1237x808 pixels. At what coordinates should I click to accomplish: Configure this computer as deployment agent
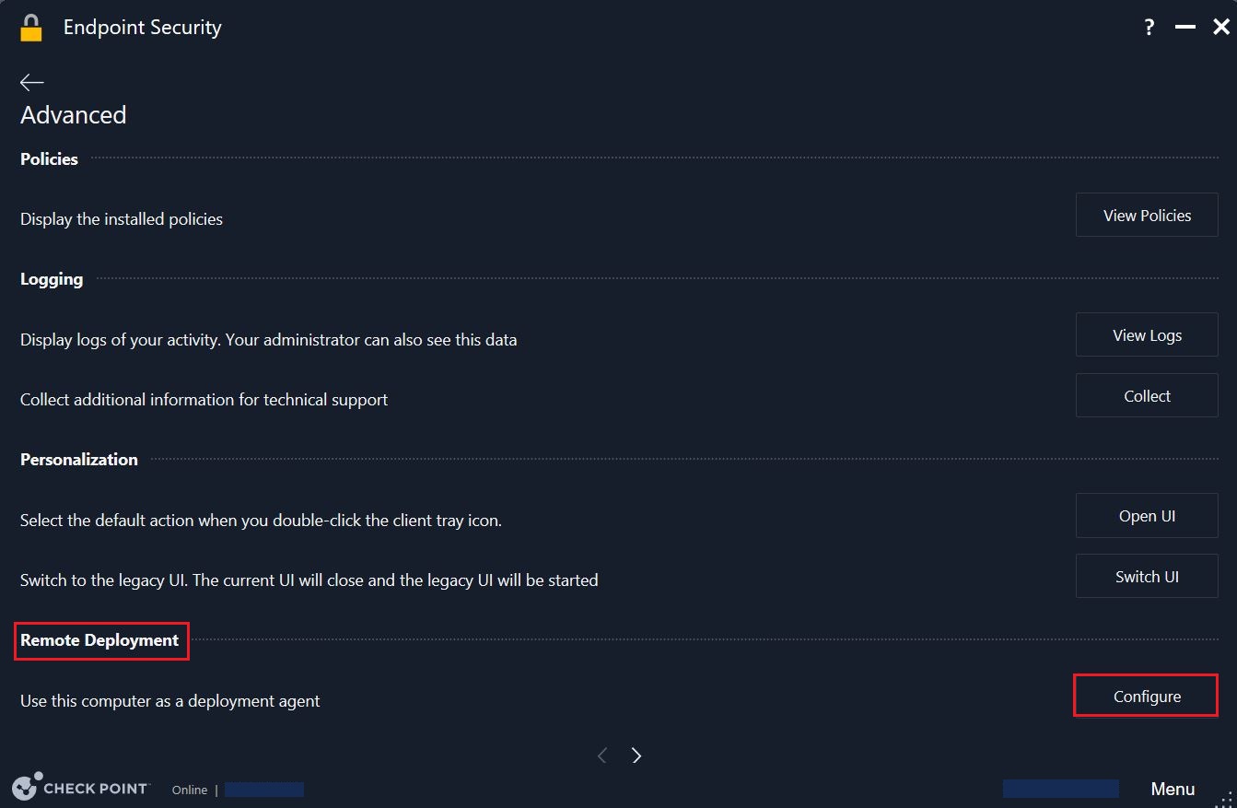coord(1147,697)
